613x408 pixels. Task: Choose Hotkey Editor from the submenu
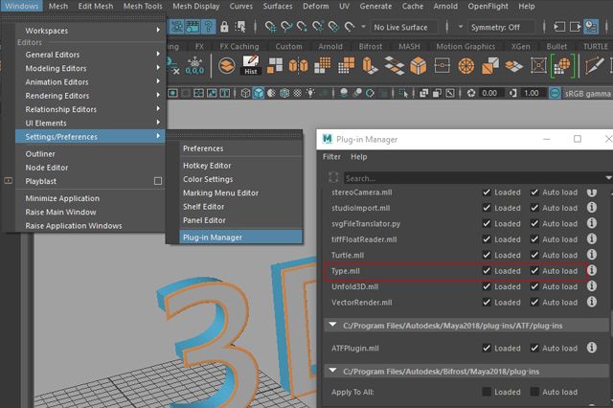click(x=240, y=166)
